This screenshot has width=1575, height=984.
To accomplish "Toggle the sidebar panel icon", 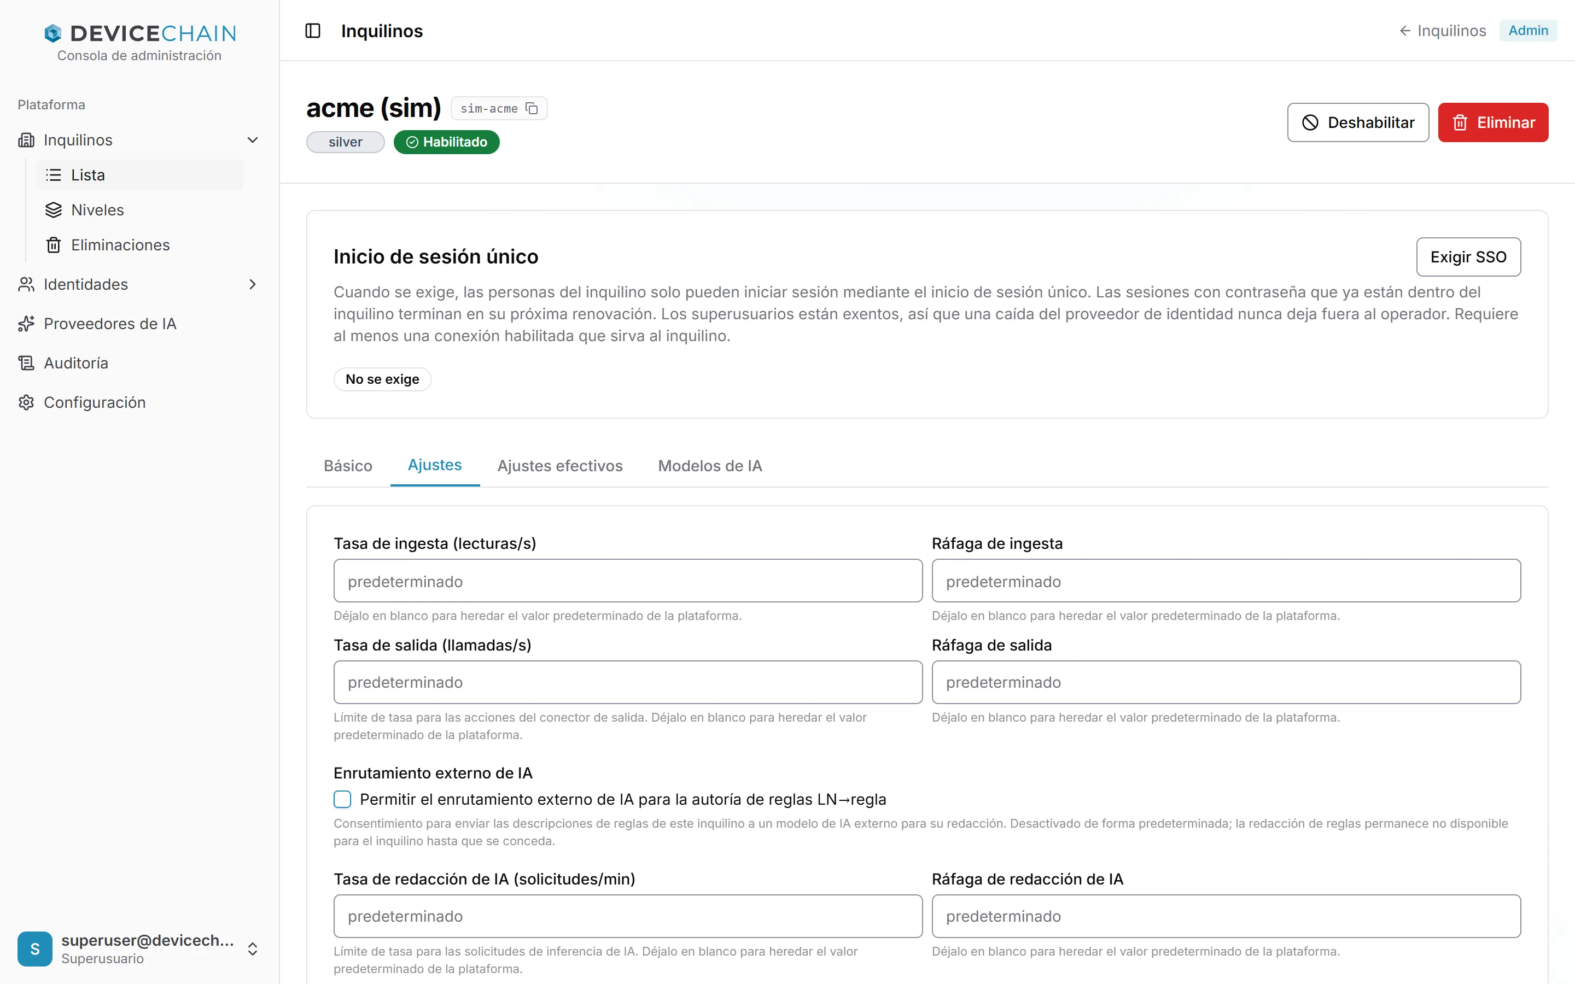I will click(x=312, y=31).
